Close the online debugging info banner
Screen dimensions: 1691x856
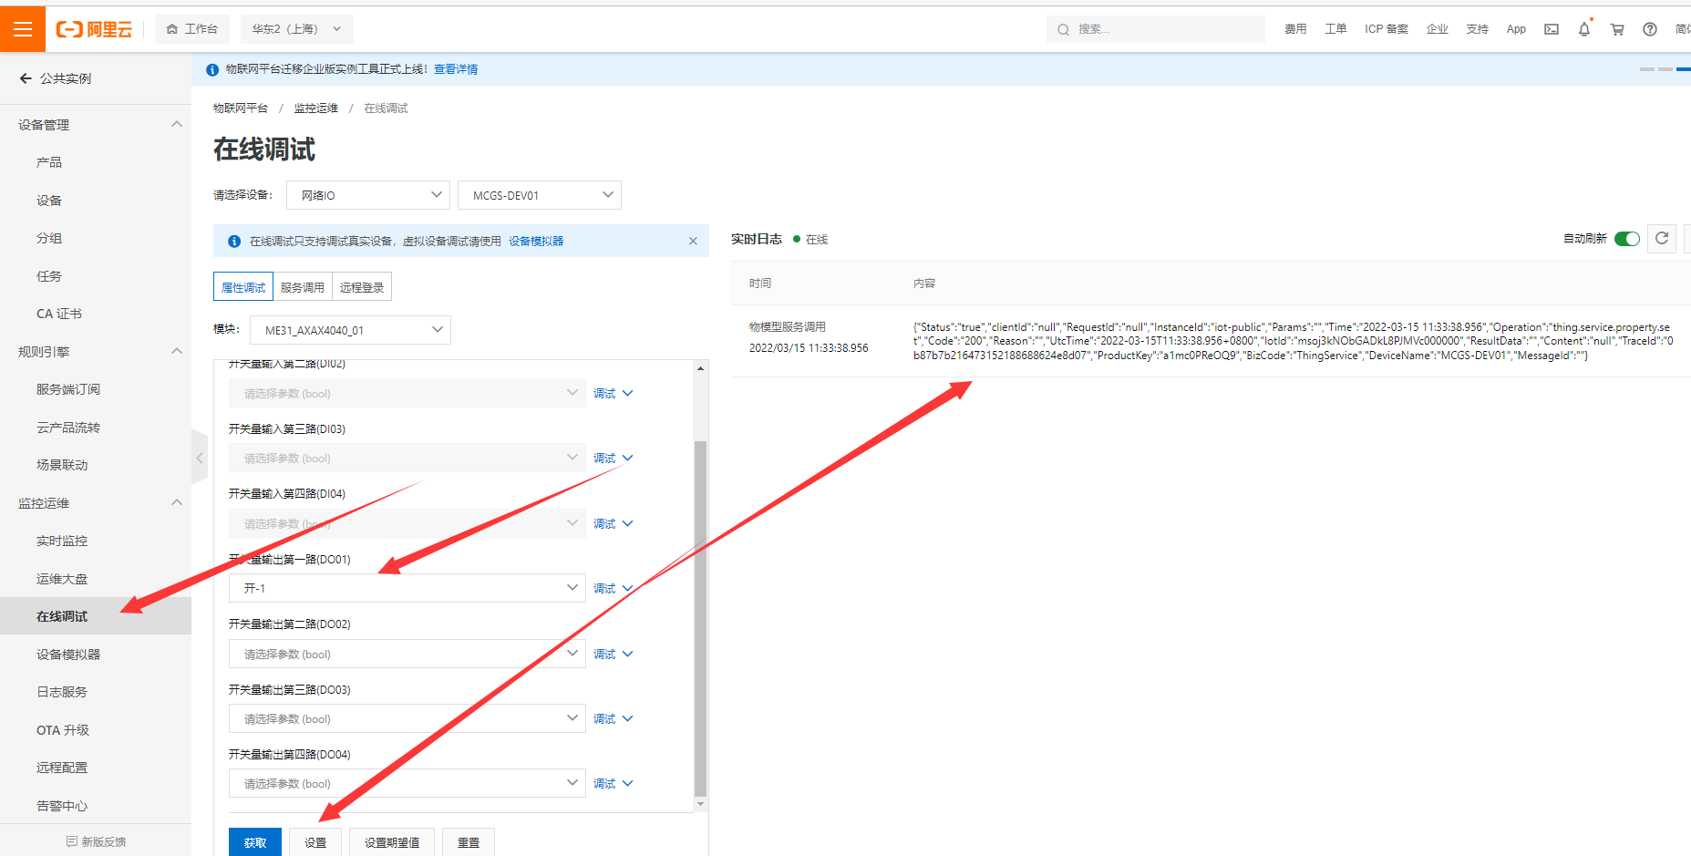pos(693,241)
